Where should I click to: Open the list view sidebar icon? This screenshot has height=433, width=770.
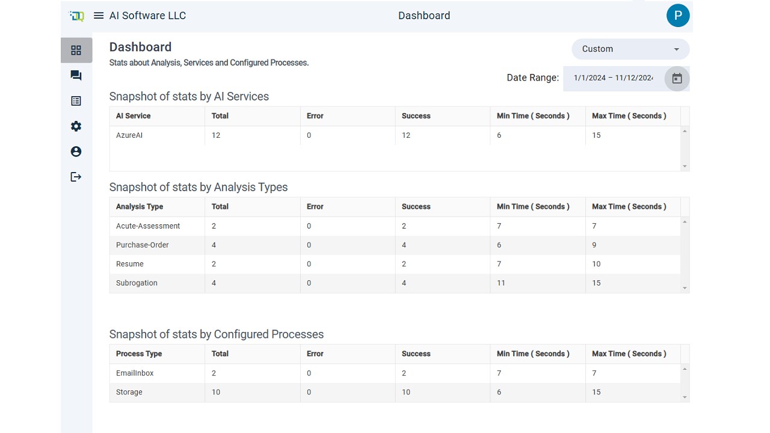coord(76,101)
